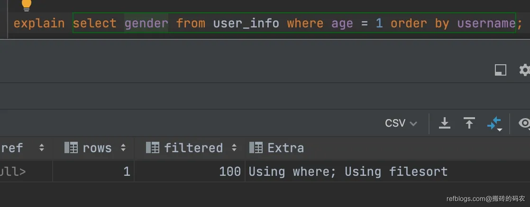Click the restore layout panel icon
This screenshot has width=530, height=207.
pyautogui.click(x=500, y=70)
